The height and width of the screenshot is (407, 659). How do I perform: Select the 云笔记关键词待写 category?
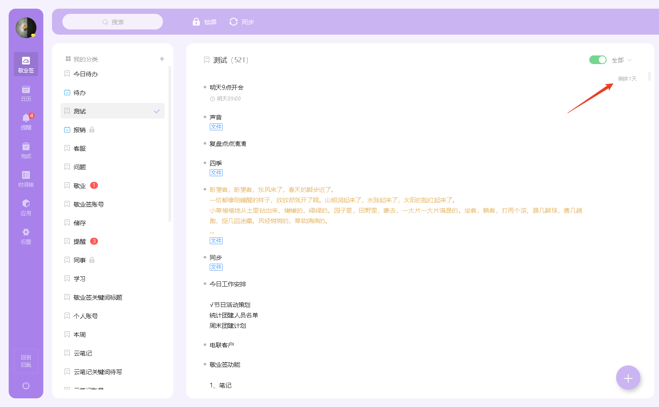click(113, 372)
